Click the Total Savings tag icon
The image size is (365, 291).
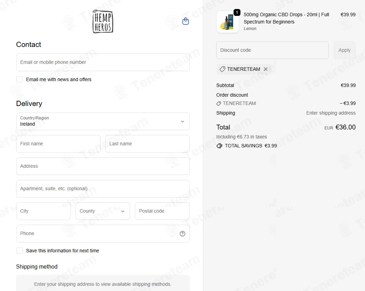pyautogui.click(x=219, y=146)
